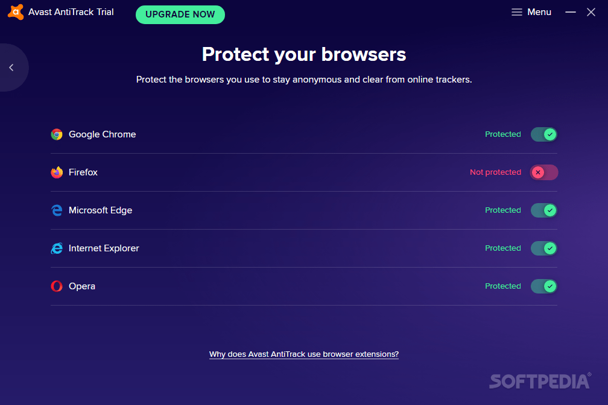Click the Opera browser icon
This screenshot has width=608, height=405.
click(x=57, y=286)
